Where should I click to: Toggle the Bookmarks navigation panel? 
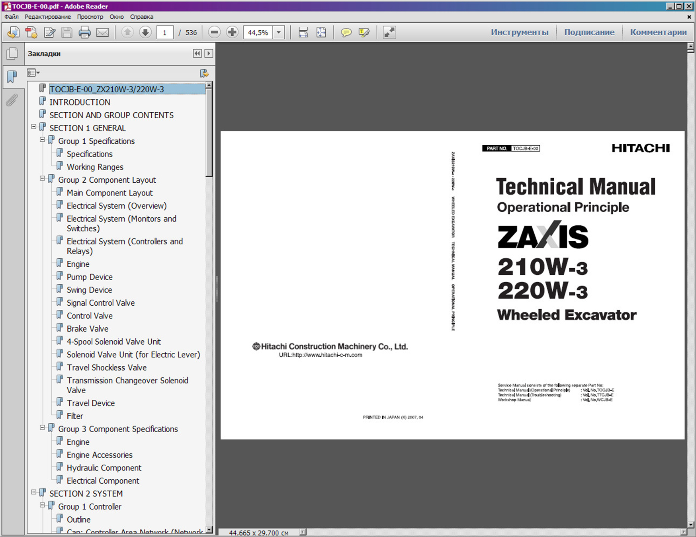click(x=12, y=76)
